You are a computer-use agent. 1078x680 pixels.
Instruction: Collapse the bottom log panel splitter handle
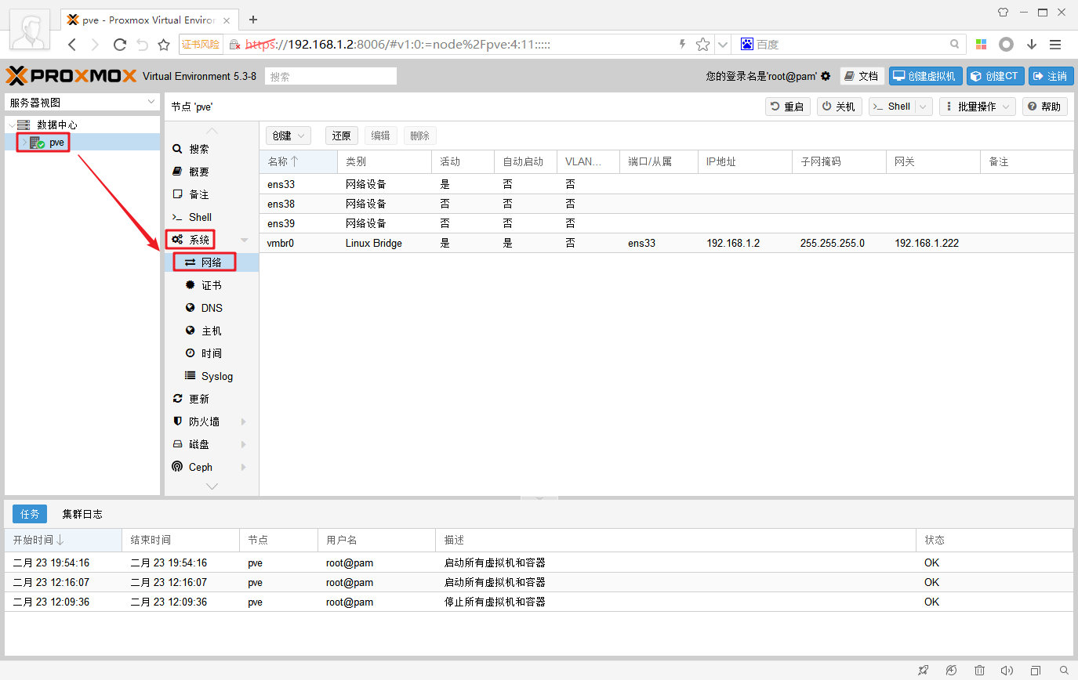coord(539,497)
